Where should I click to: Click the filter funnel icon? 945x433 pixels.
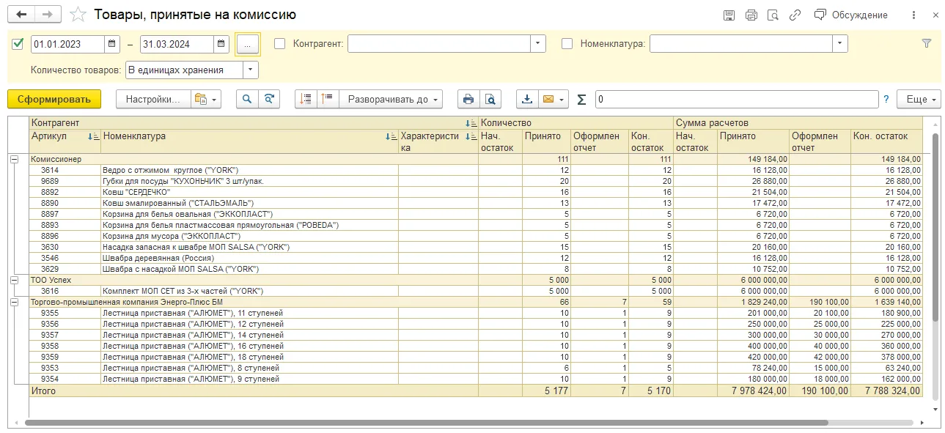(x=927, y=44)
